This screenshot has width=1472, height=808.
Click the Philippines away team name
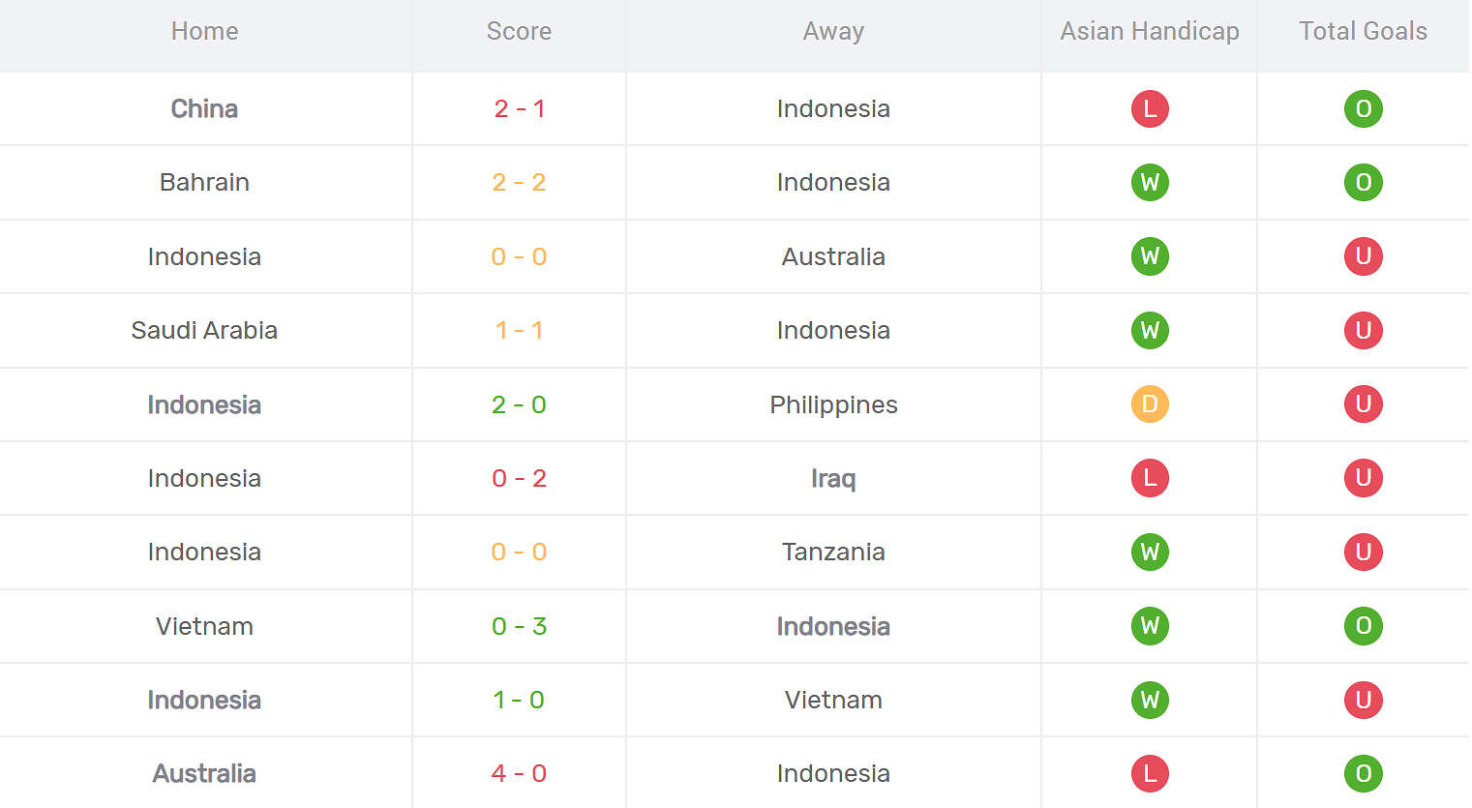[x=833, y=404]
